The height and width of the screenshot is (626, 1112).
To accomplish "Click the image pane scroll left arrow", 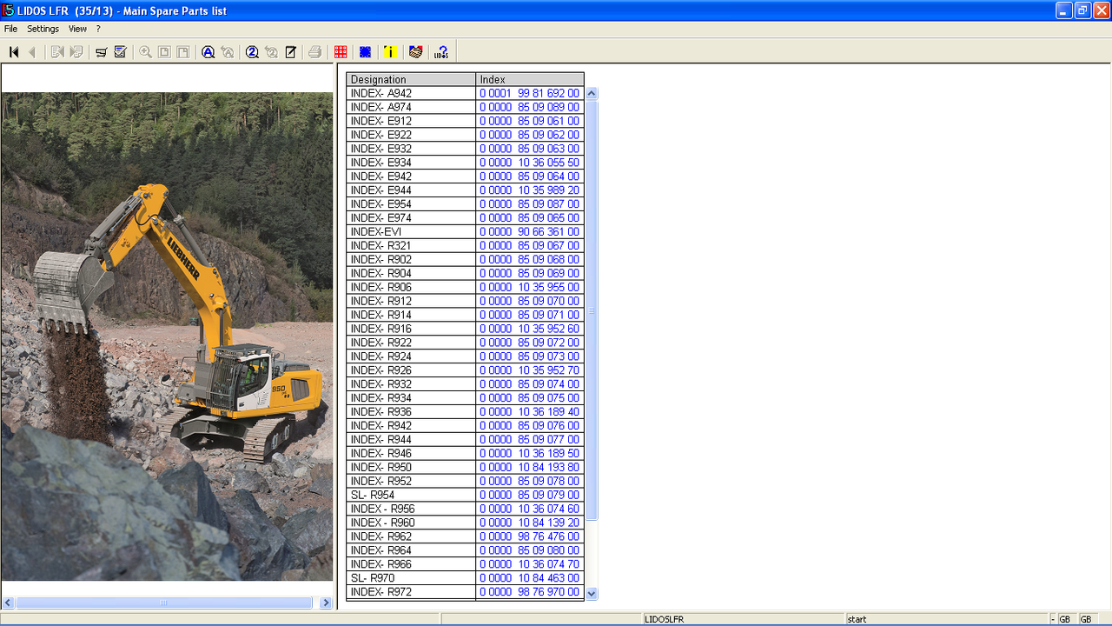I will coord(8,603).
